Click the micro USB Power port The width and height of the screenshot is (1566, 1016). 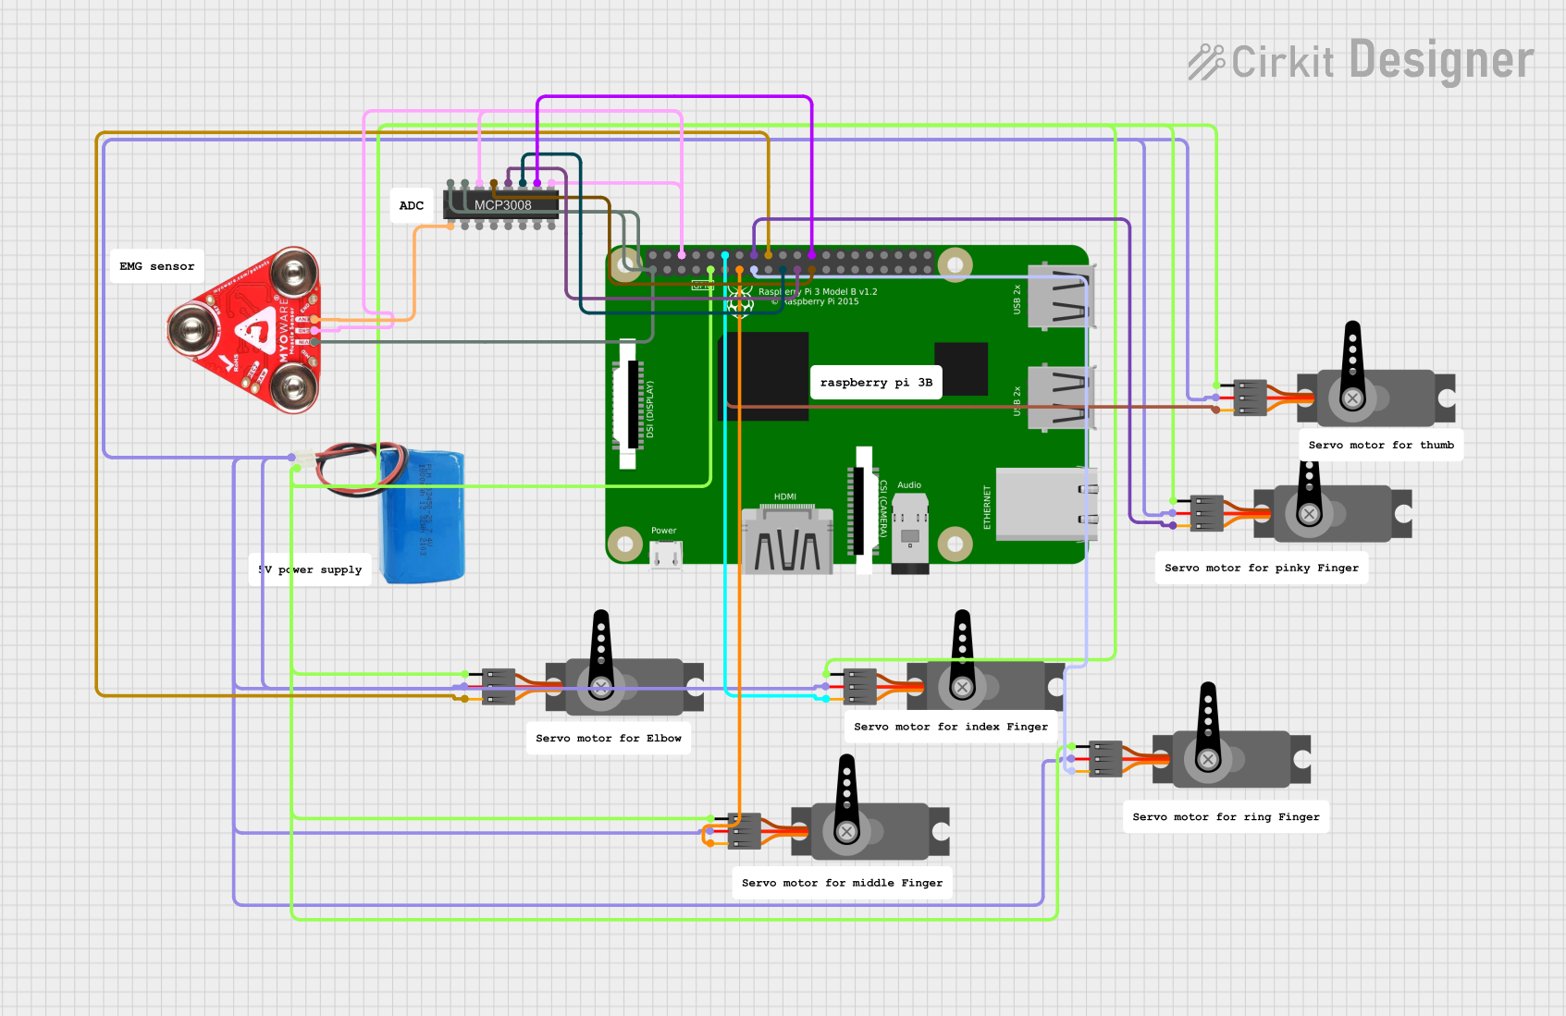point(666,555)
